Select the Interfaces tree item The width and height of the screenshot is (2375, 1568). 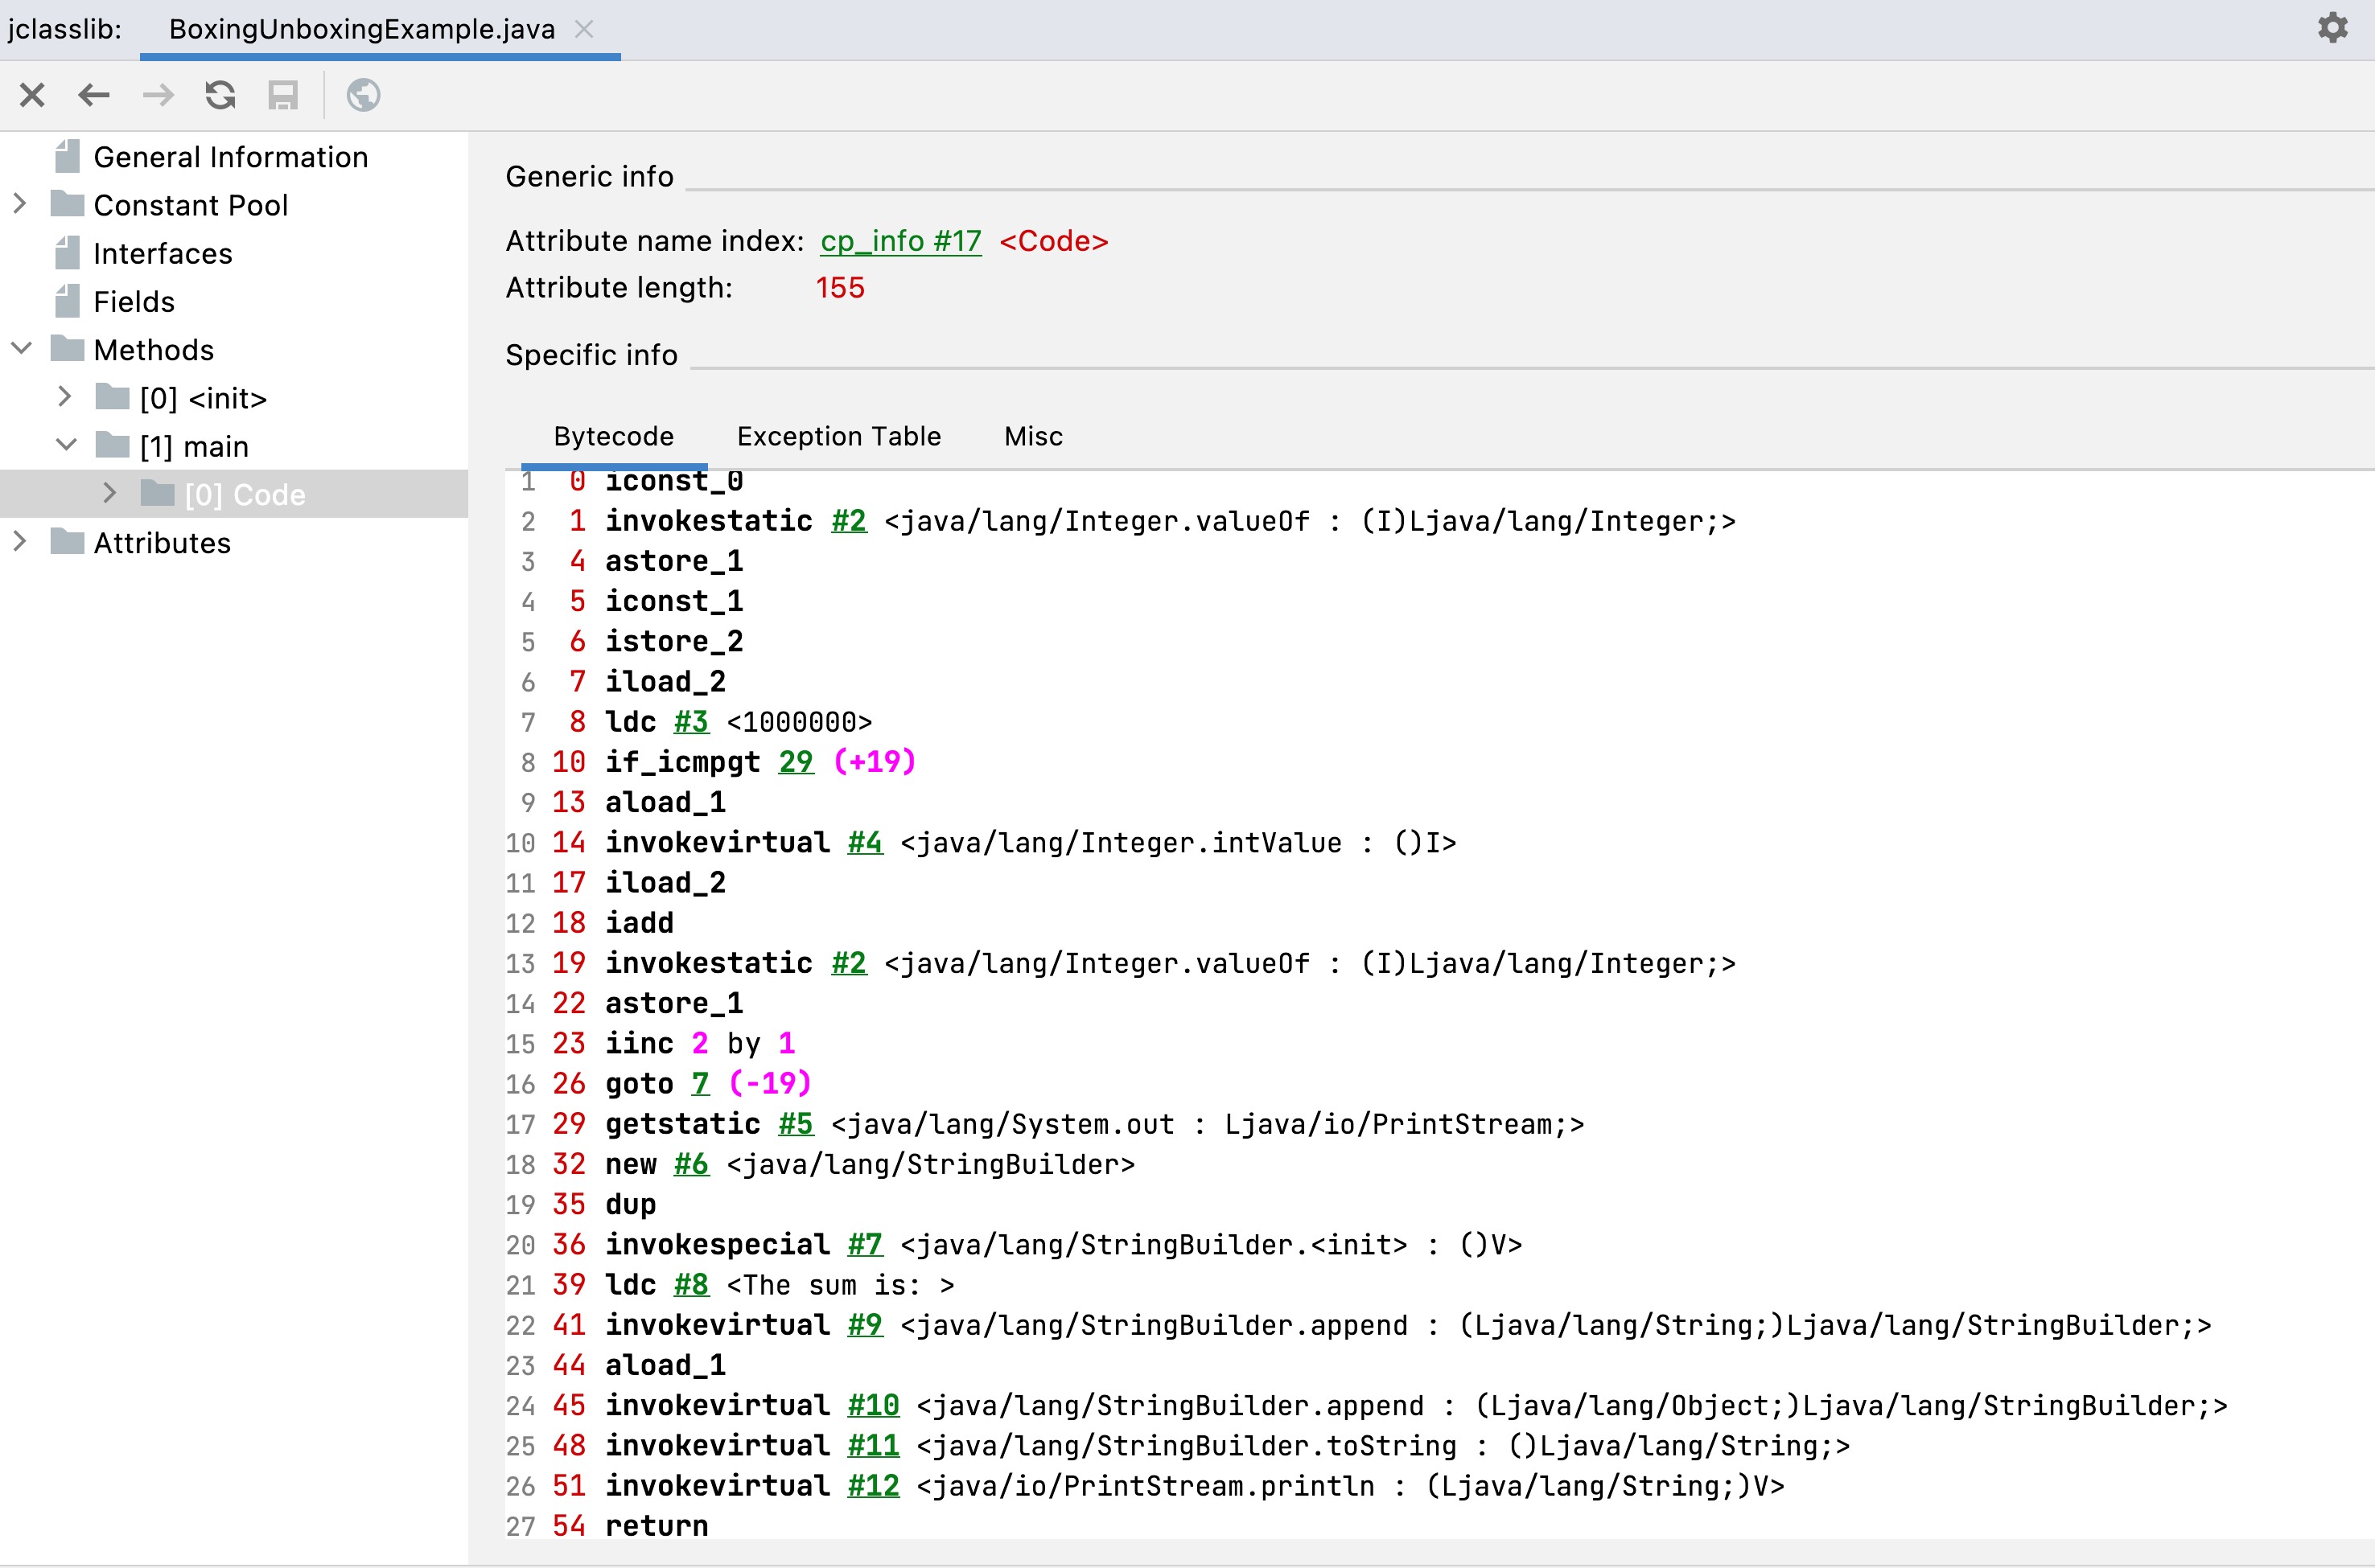click(162, 253)
